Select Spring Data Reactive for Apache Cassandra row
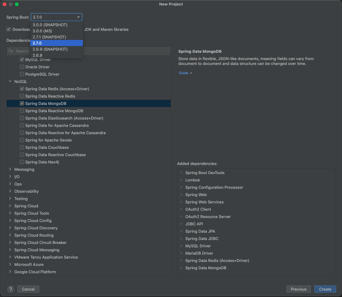Image resolution: width=342 pixels, height=297 pixels. tap(89, 133)
